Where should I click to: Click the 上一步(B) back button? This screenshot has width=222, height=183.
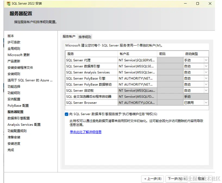click(153, 179)
